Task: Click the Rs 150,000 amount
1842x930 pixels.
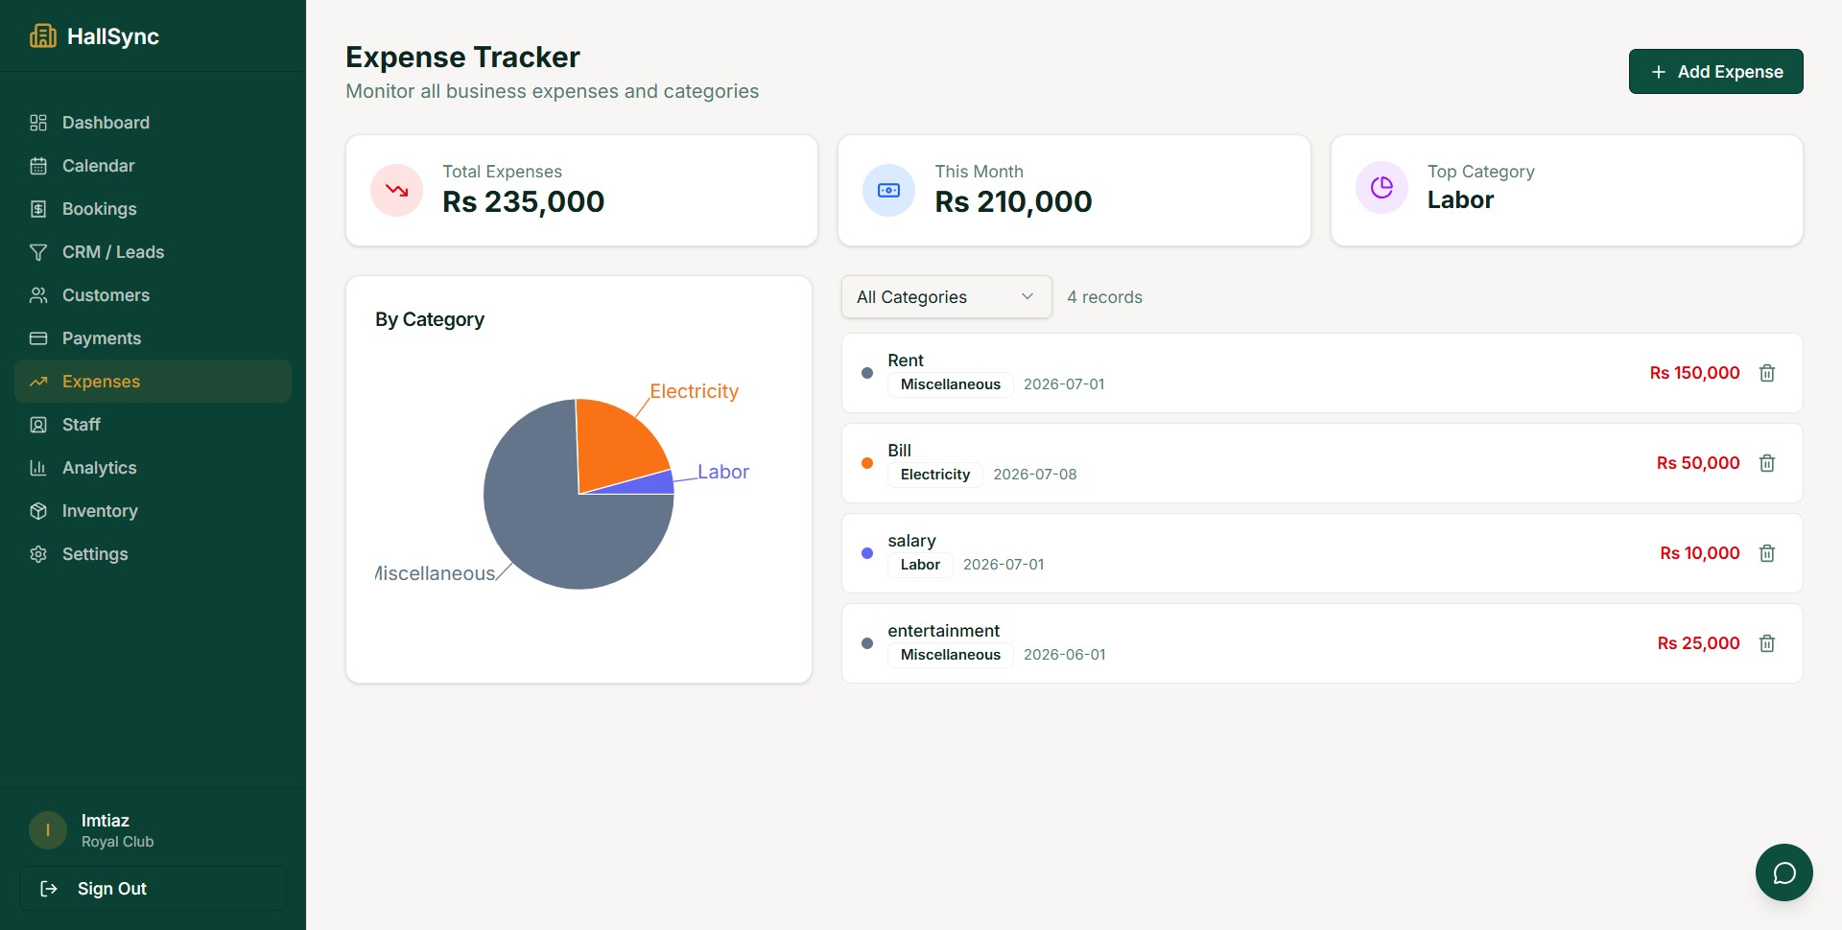Action: tap(1694, 373)
